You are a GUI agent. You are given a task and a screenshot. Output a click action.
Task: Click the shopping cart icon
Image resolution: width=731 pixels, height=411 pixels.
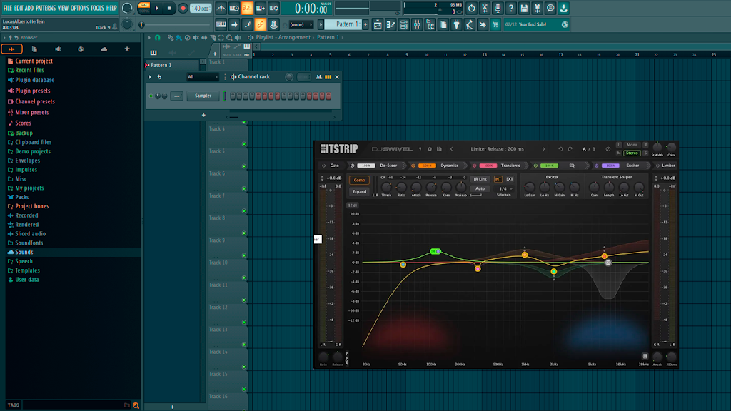[495, 25]
